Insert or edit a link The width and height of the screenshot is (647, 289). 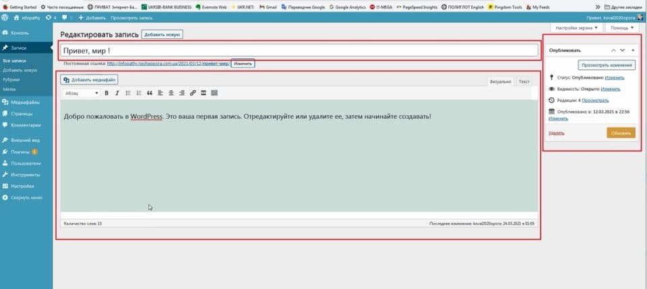pyautogui.click(x=193, y=93)
